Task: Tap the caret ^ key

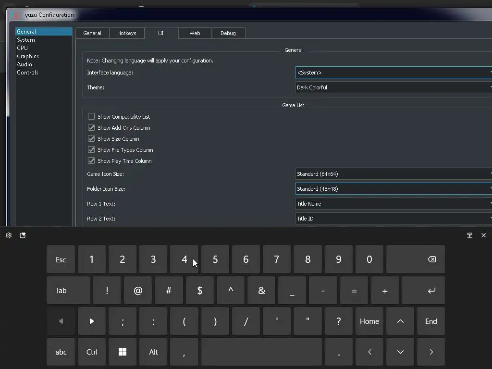Action: click(x=230, y=290)
